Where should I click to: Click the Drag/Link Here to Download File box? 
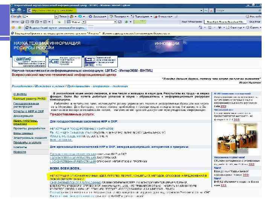click(x=225, y=22)
